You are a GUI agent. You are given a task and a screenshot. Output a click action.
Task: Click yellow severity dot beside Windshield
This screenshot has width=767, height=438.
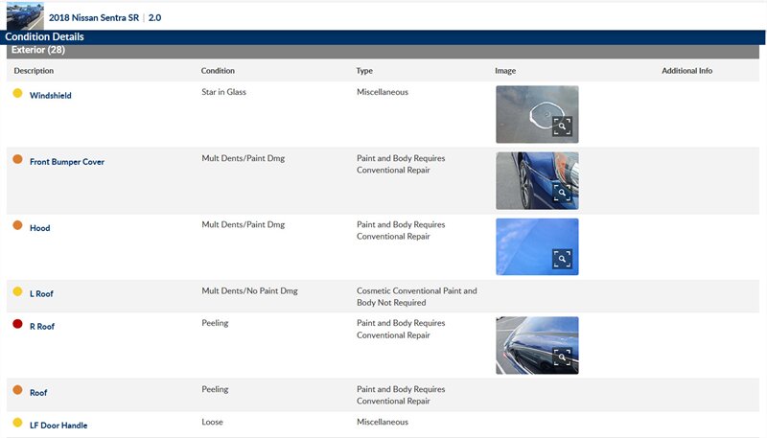pos(17,94)
